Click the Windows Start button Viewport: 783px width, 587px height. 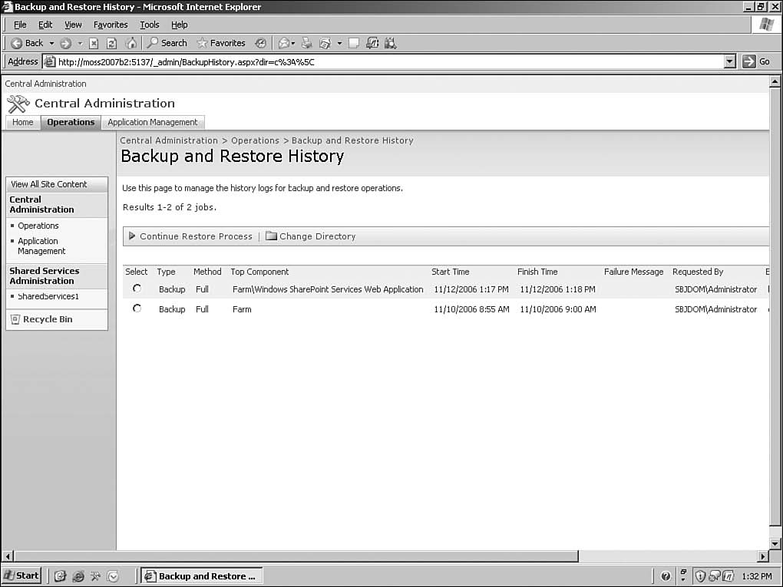click(21, 575)
